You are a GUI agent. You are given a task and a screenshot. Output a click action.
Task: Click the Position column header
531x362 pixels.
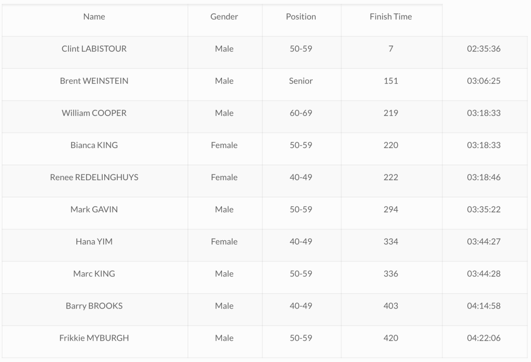[x=301, y=17]
